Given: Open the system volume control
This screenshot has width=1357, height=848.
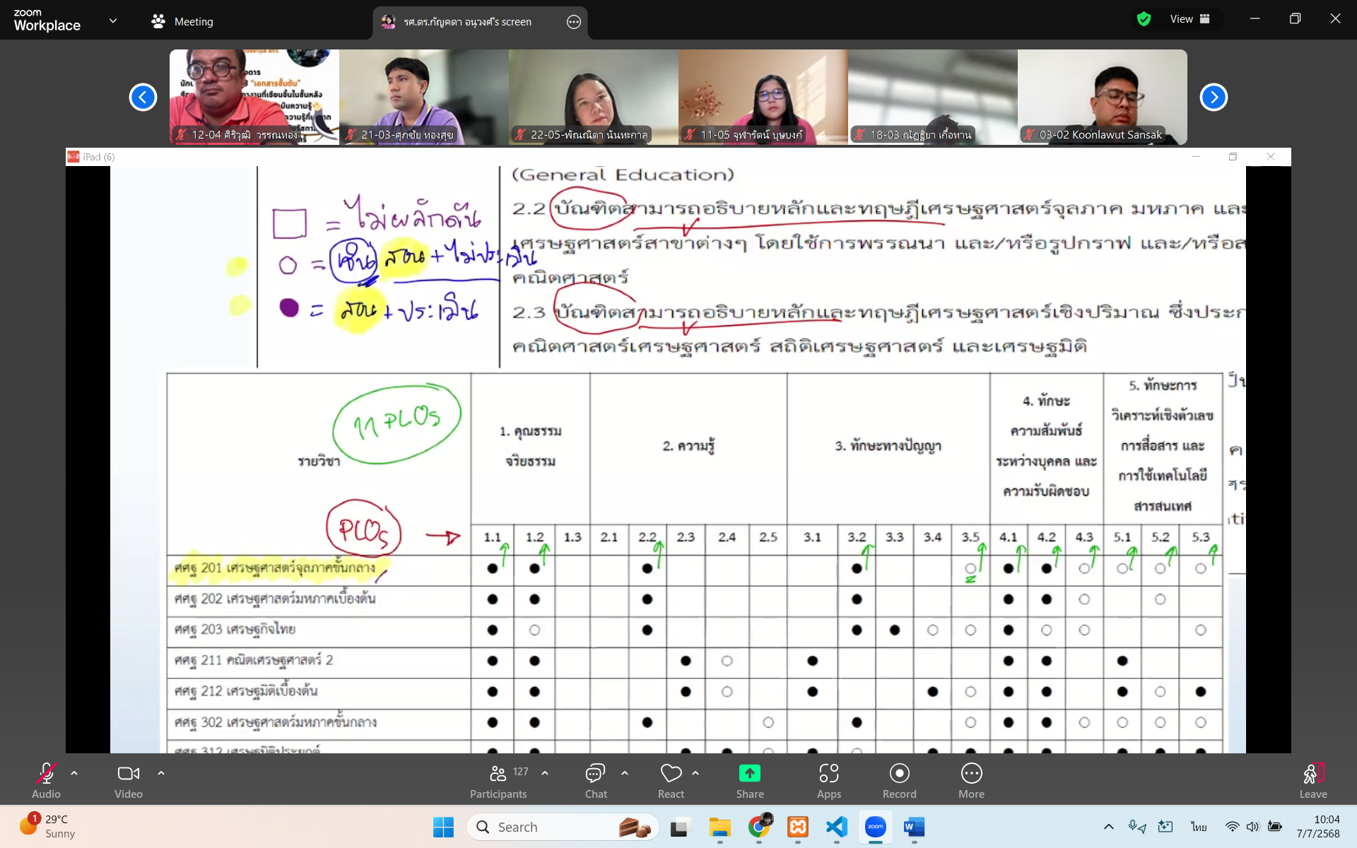Looking at the screenshot, I should [1254, 827].
